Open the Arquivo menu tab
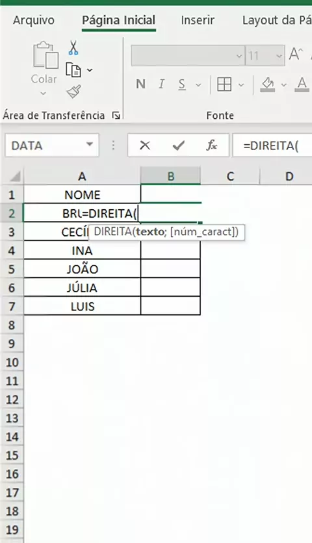Image resolution: width=312 pixels, height=543 pixels. [34, 20]
